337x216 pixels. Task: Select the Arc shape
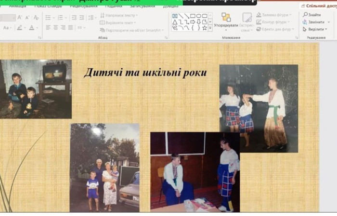pyautogui.click(x=181, y=28)
